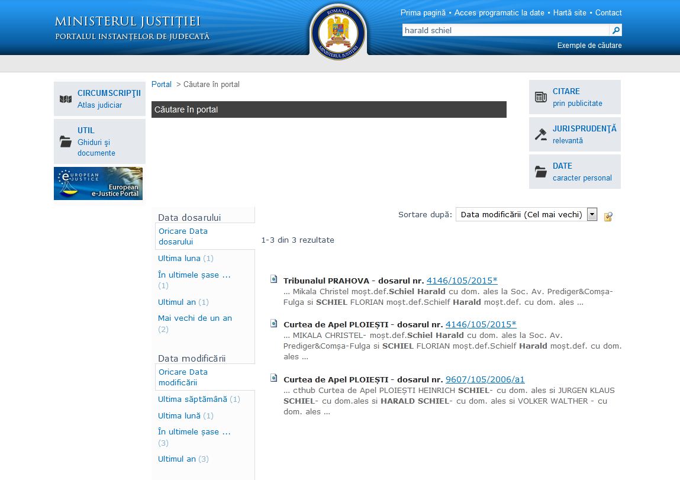Open the Util Ghiduri și documente folder icon
Screen dimensions: 680x480
pos(66,141)
